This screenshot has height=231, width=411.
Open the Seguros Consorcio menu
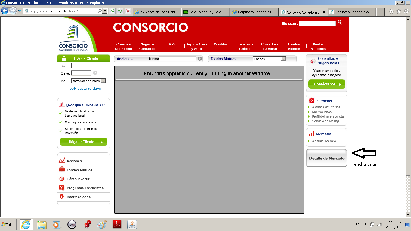(x=148, y=47)
